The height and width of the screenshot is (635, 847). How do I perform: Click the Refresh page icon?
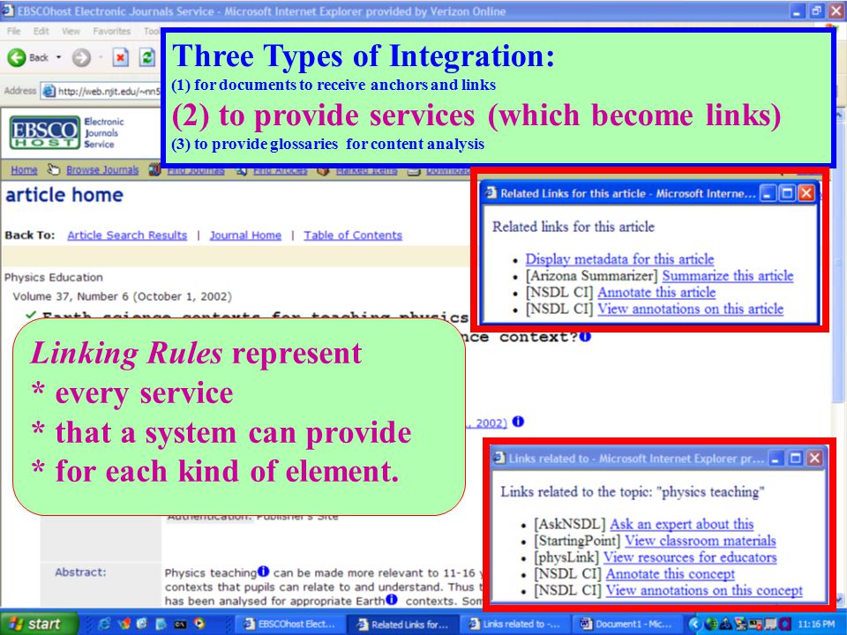tap(147, 57)
